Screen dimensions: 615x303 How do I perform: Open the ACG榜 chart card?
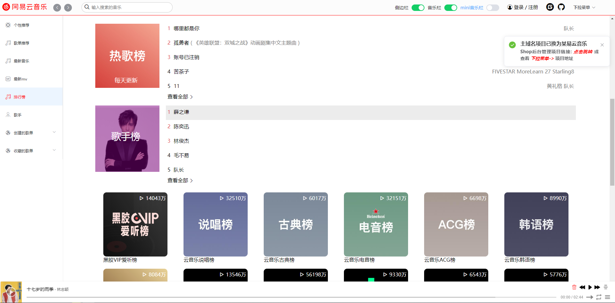(456, 224)
